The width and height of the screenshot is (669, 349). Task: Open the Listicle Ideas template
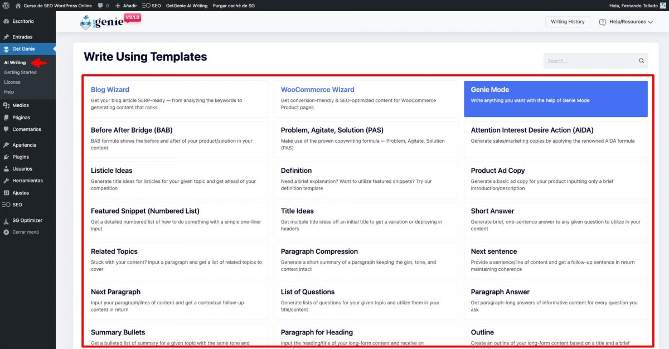coord(175,180)
